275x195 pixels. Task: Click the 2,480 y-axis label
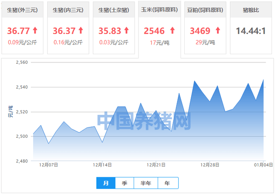click(x=22, y=161)
